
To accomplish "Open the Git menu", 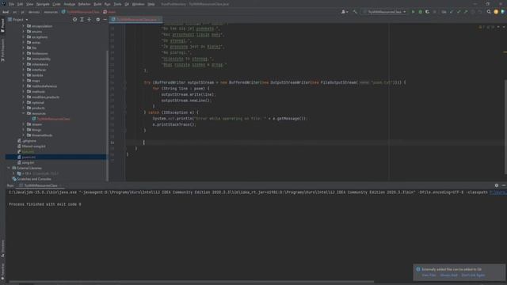I will (127, 4).
